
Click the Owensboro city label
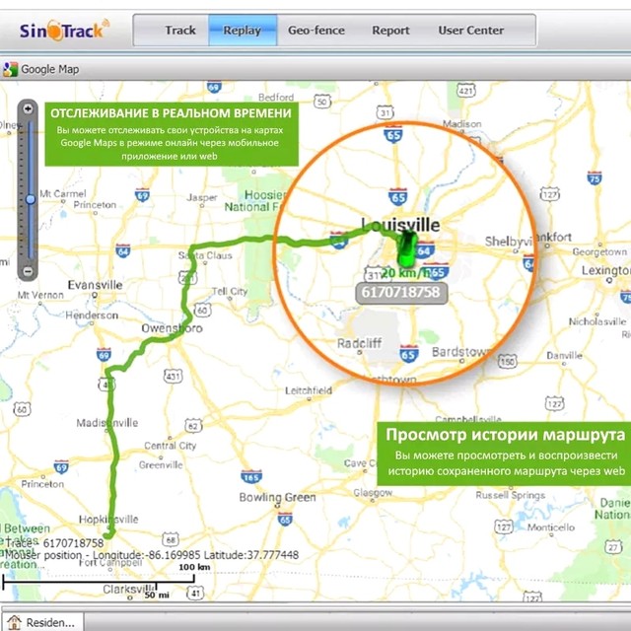point(172,328)
